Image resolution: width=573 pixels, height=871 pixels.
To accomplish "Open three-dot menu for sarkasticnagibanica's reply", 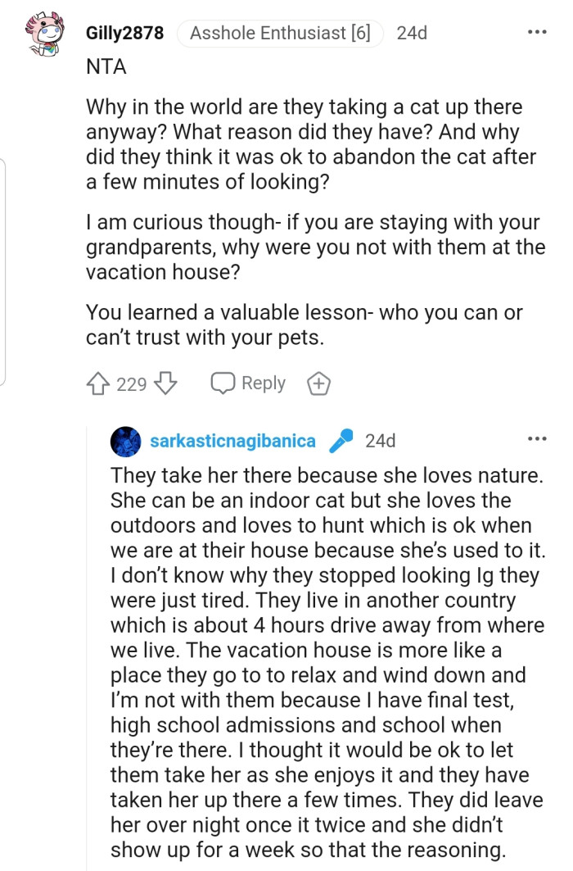I will pyautogui.click(x=537, y=440).
